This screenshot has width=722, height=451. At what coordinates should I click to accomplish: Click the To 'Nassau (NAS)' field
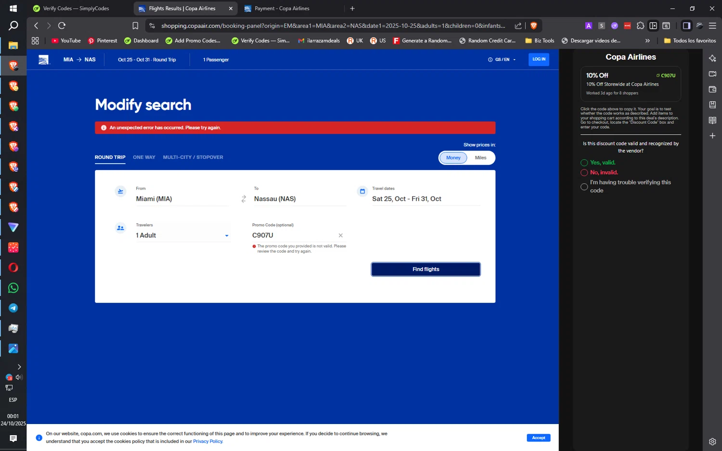pyautogui.click(x=300, y=199)
